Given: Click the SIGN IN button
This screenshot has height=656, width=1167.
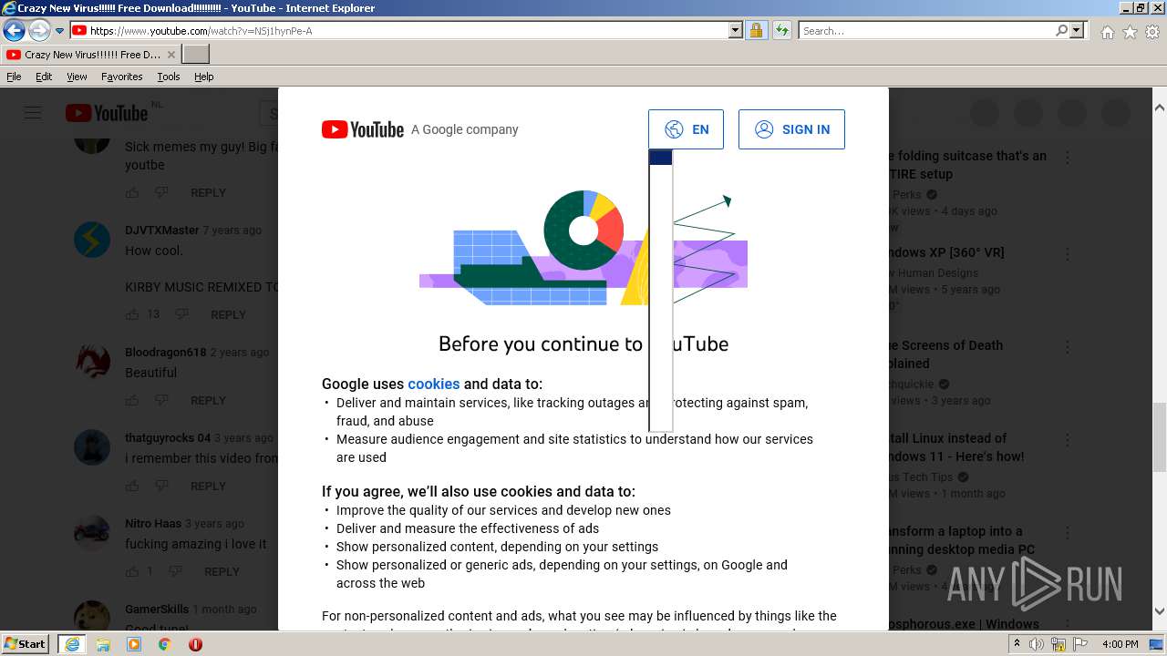Looking at the screenshot, I should (x=791, y=129).
